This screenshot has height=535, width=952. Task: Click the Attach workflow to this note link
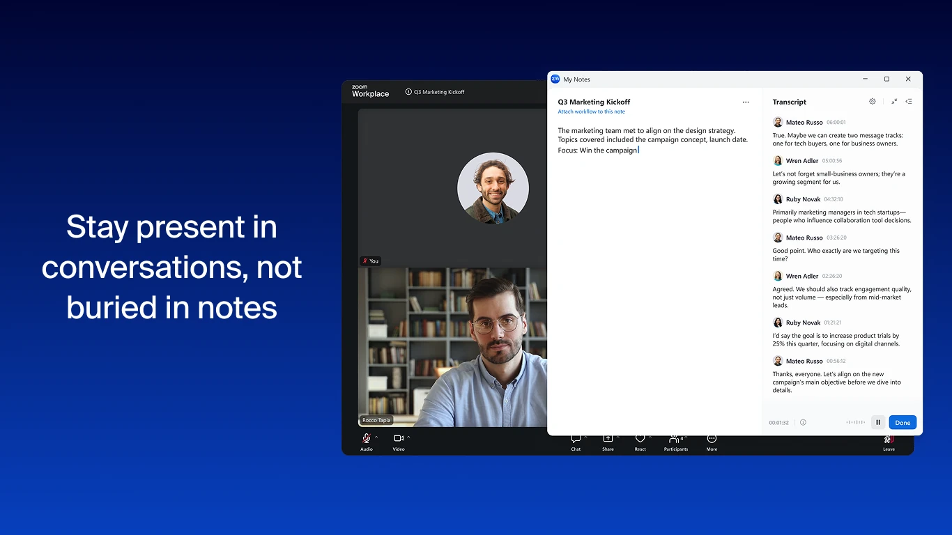591,111
